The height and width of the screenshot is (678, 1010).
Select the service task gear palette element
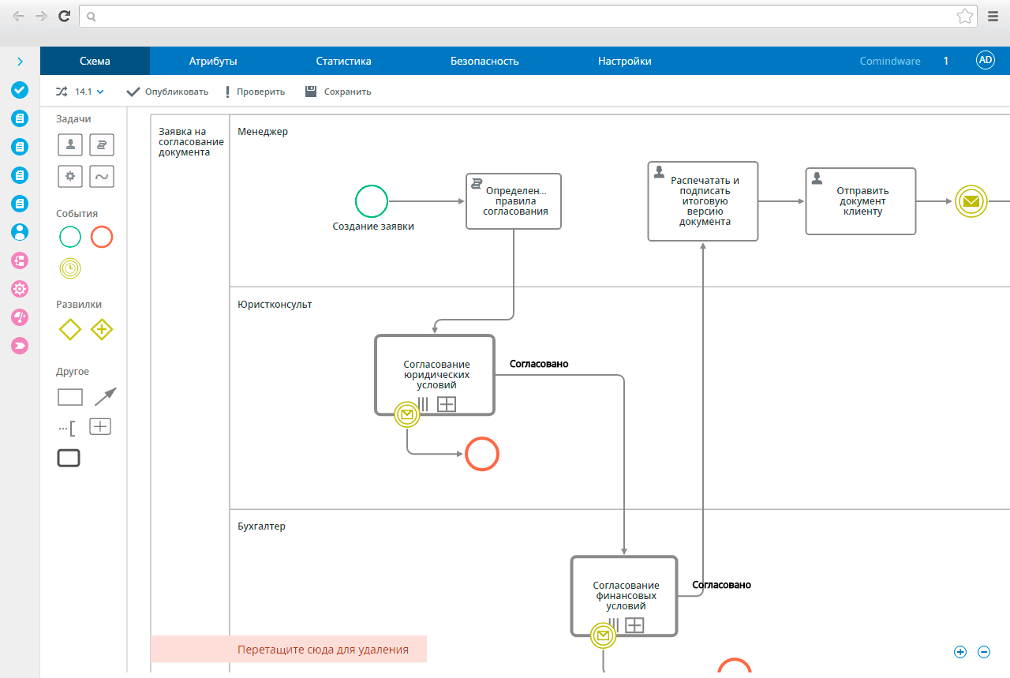70,176
